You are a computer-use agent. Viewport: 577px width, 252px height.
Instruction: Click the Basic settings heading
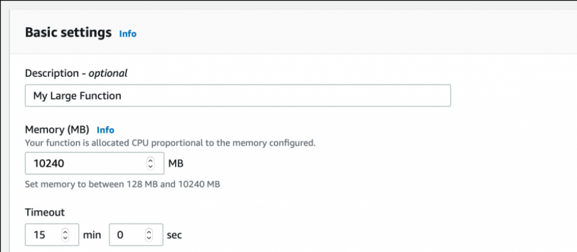[69, 32]
